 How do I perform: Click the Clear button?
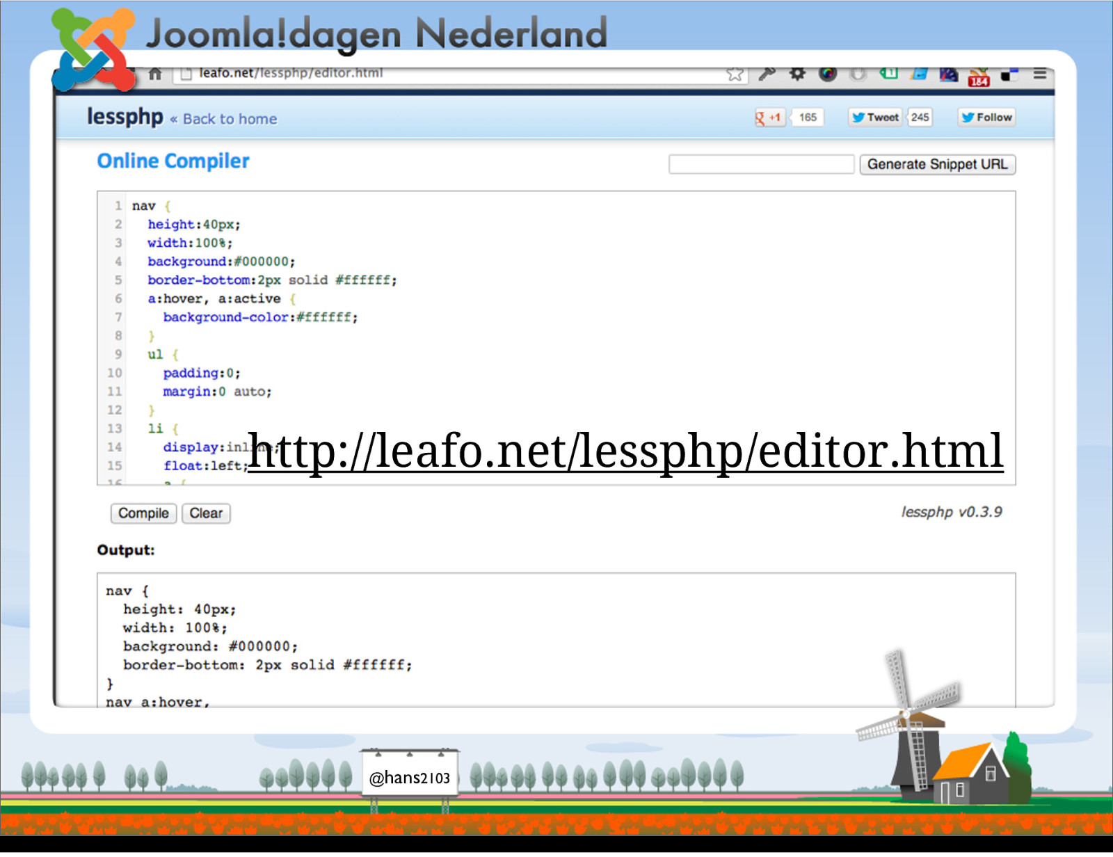[206, 513]
